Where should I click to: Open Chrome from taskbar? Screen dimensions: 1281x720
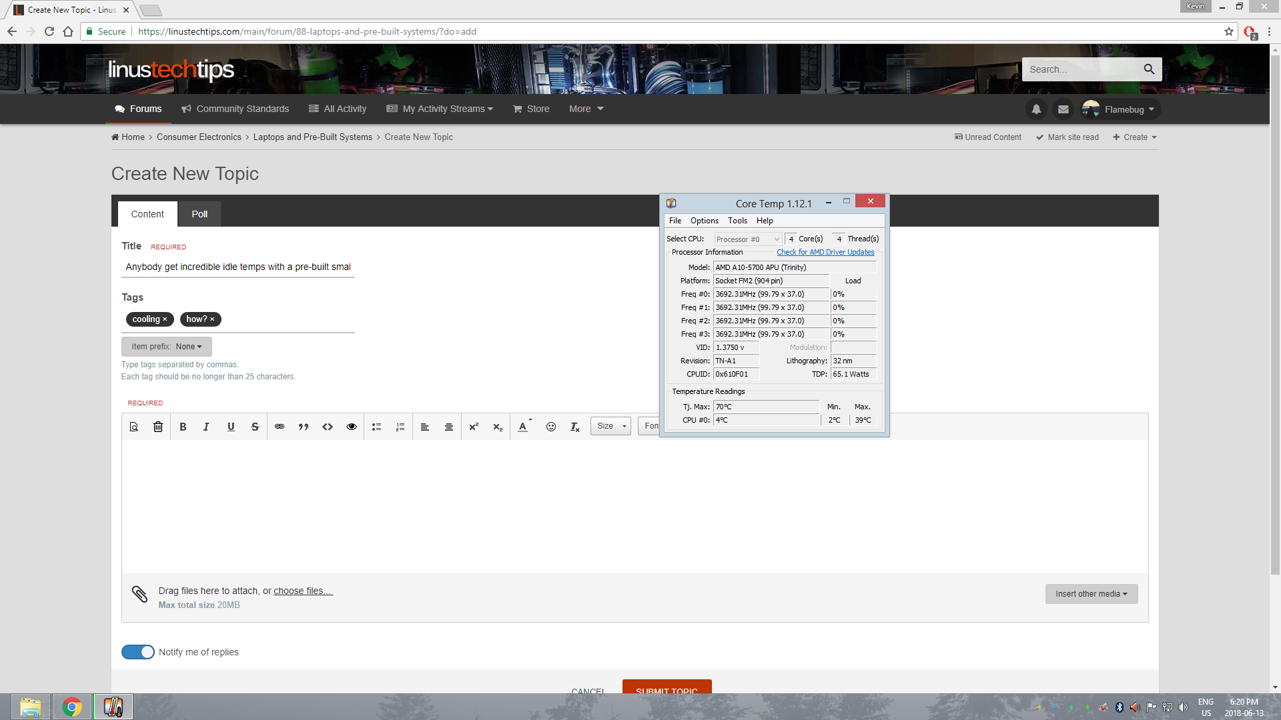point(72,707)
